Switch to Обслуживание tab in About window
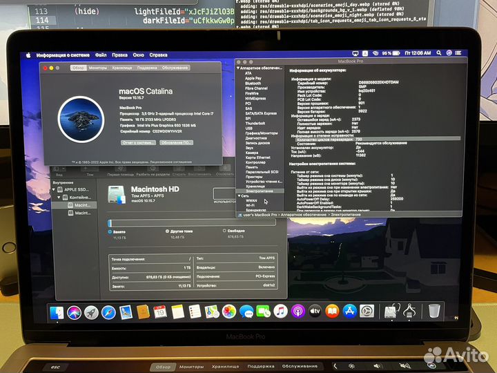The image size is (497, 373). click(175, 68)
